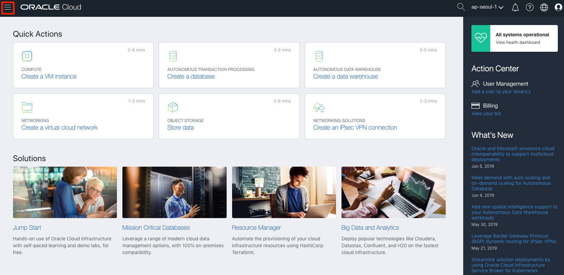This screenshot has height=275, width=564.
Task: Open the hamburger navigation menu
Action: [x=8, y=8]
